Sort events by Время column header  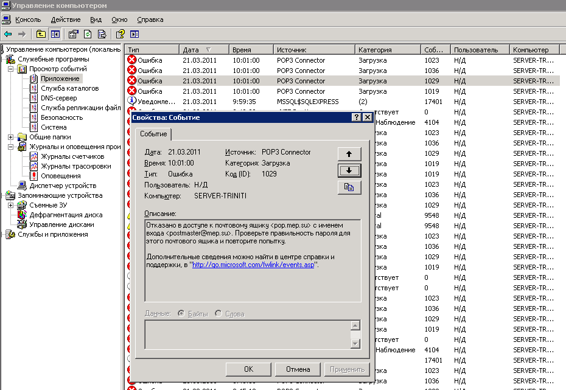click(x=251, y=50)
